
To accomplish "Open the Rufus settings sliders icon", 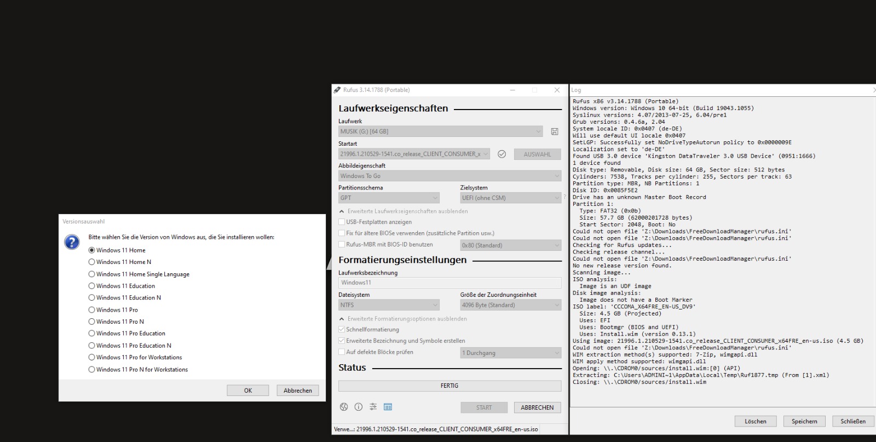I will pyautogui.click(x=373, y=407).
